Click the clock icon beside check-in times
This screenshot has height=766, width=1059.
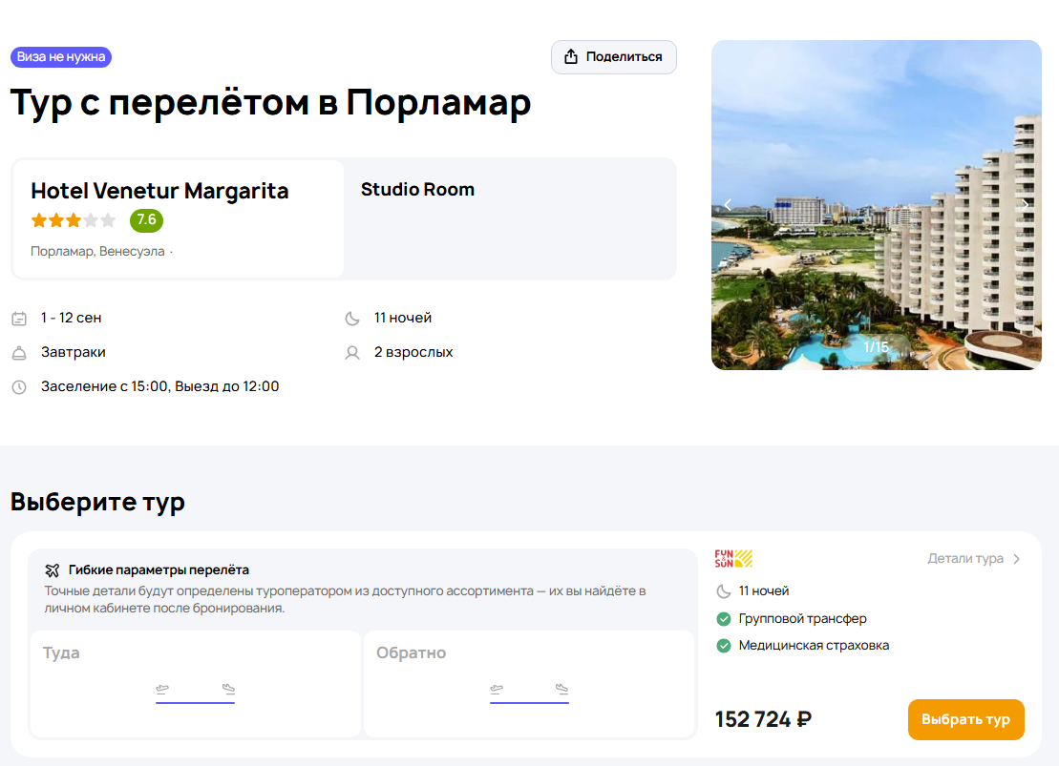click(19, 387)
